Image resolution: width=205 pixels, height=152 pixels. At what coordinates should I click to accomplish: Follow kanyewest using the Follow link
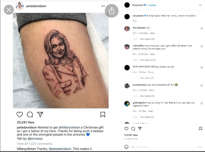tap(152, 5)
